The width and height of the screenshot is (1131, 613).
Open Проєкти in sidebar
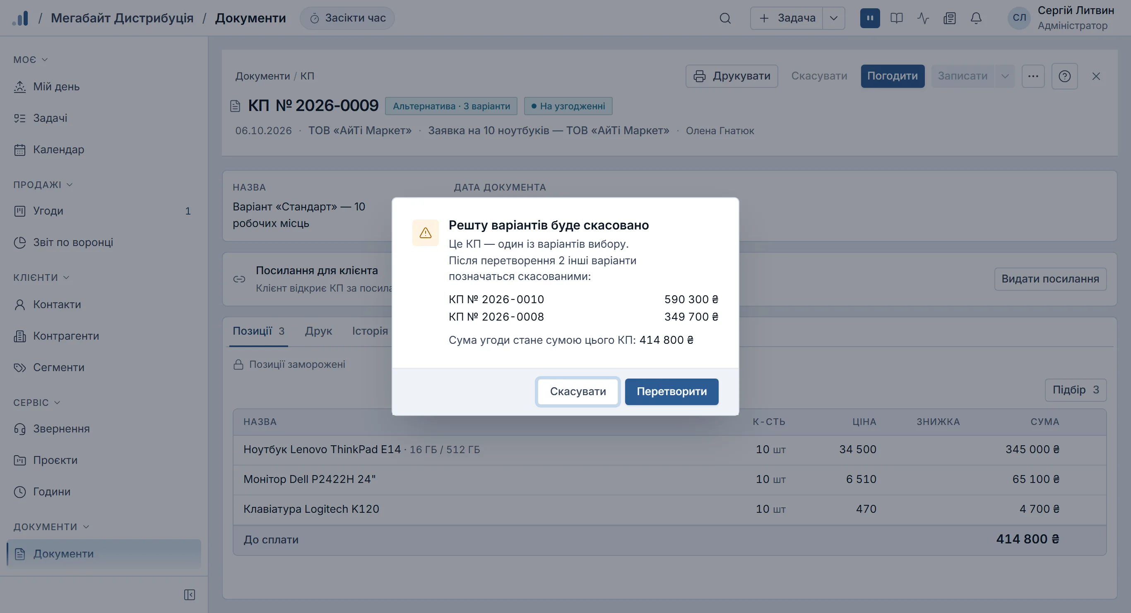tap(104, 460)
